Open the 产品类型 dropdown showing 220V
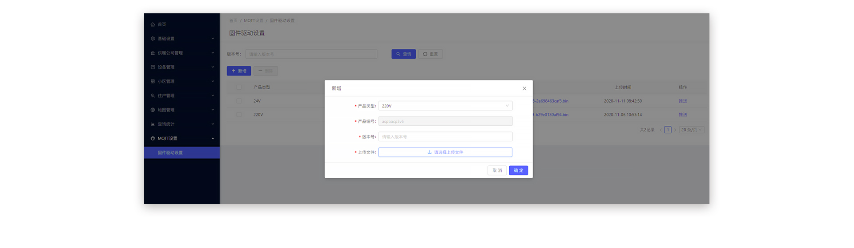This screenshot has height=248, width=854. pyautogui.click(x=445, y=106)
